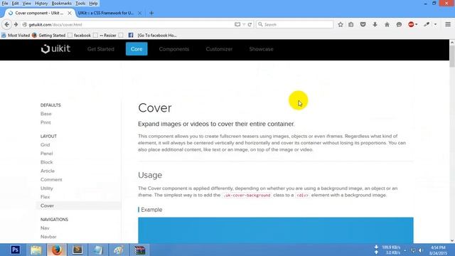Open the Print docs sidebar link
The image size is (455, 256).
coord(45,122)
